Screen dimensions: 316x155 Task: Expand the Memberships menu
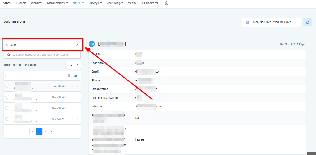(x=57, y=3)
